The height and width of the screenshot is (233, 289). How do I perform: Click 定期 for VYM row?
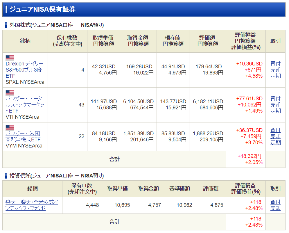click(275, 143)
